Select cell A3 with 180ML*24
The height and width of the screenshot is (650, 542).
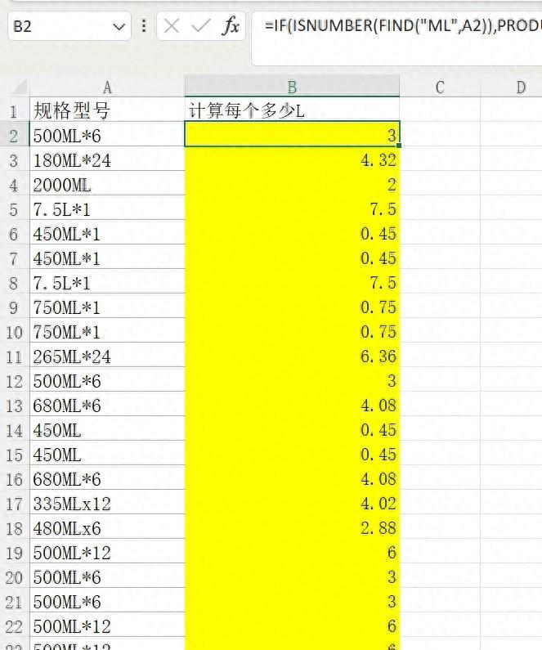click(x=107, y=160)
